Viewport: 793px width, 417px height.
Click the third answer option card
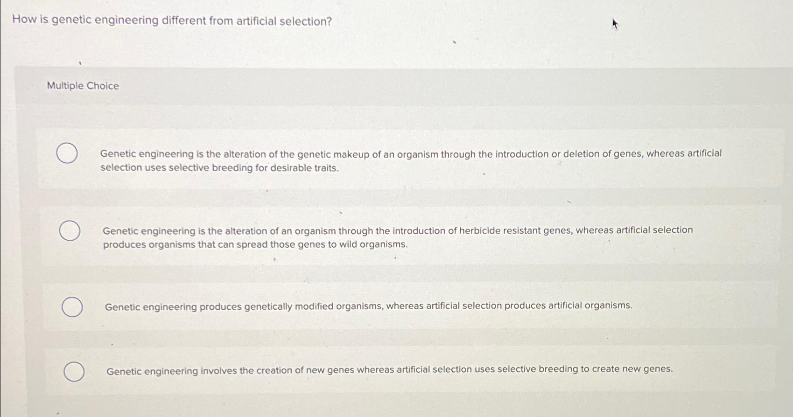pos(406,306)
